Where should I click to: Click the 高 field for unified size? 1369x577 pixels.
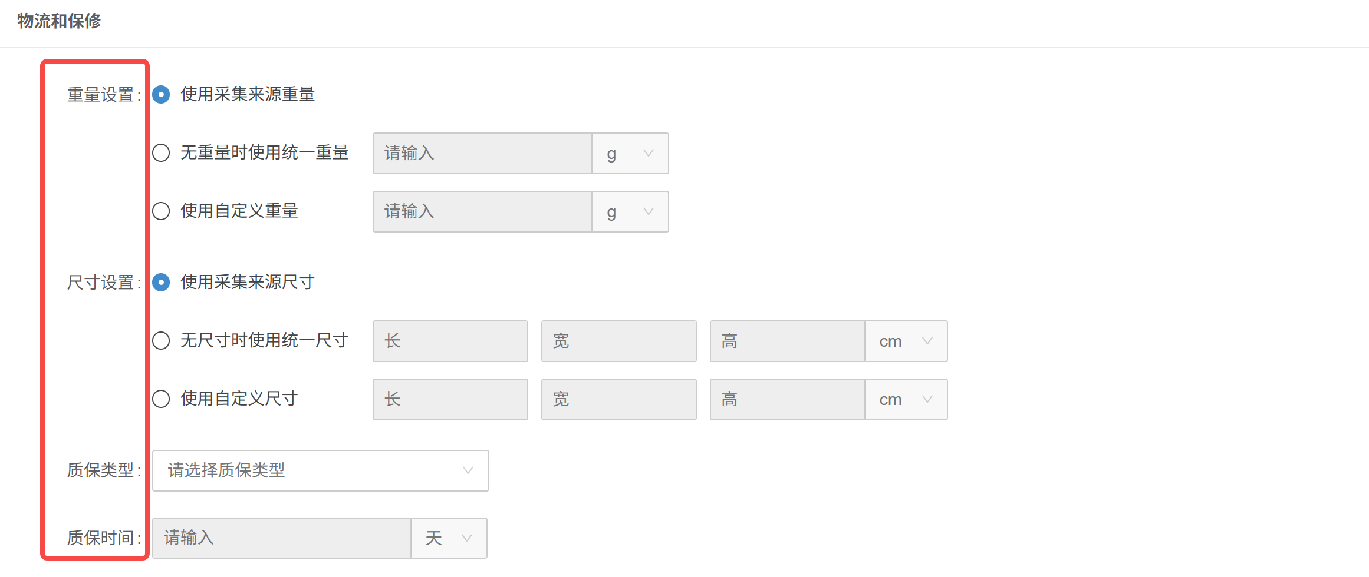pos(787,341)
